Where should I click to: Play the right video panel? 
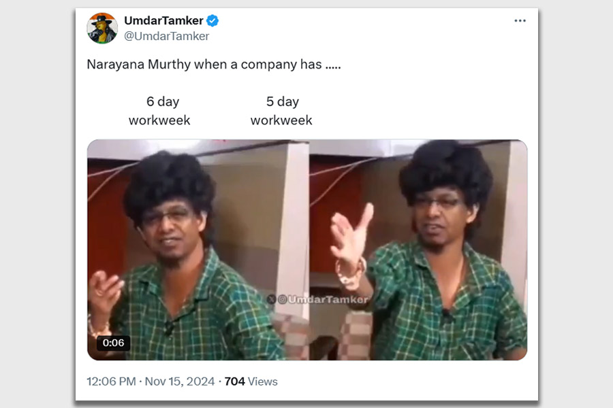pos(418,250)
